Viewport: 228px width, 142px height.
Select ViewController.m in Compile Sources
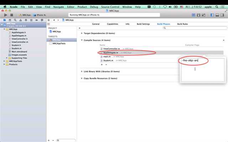(162, 49)
